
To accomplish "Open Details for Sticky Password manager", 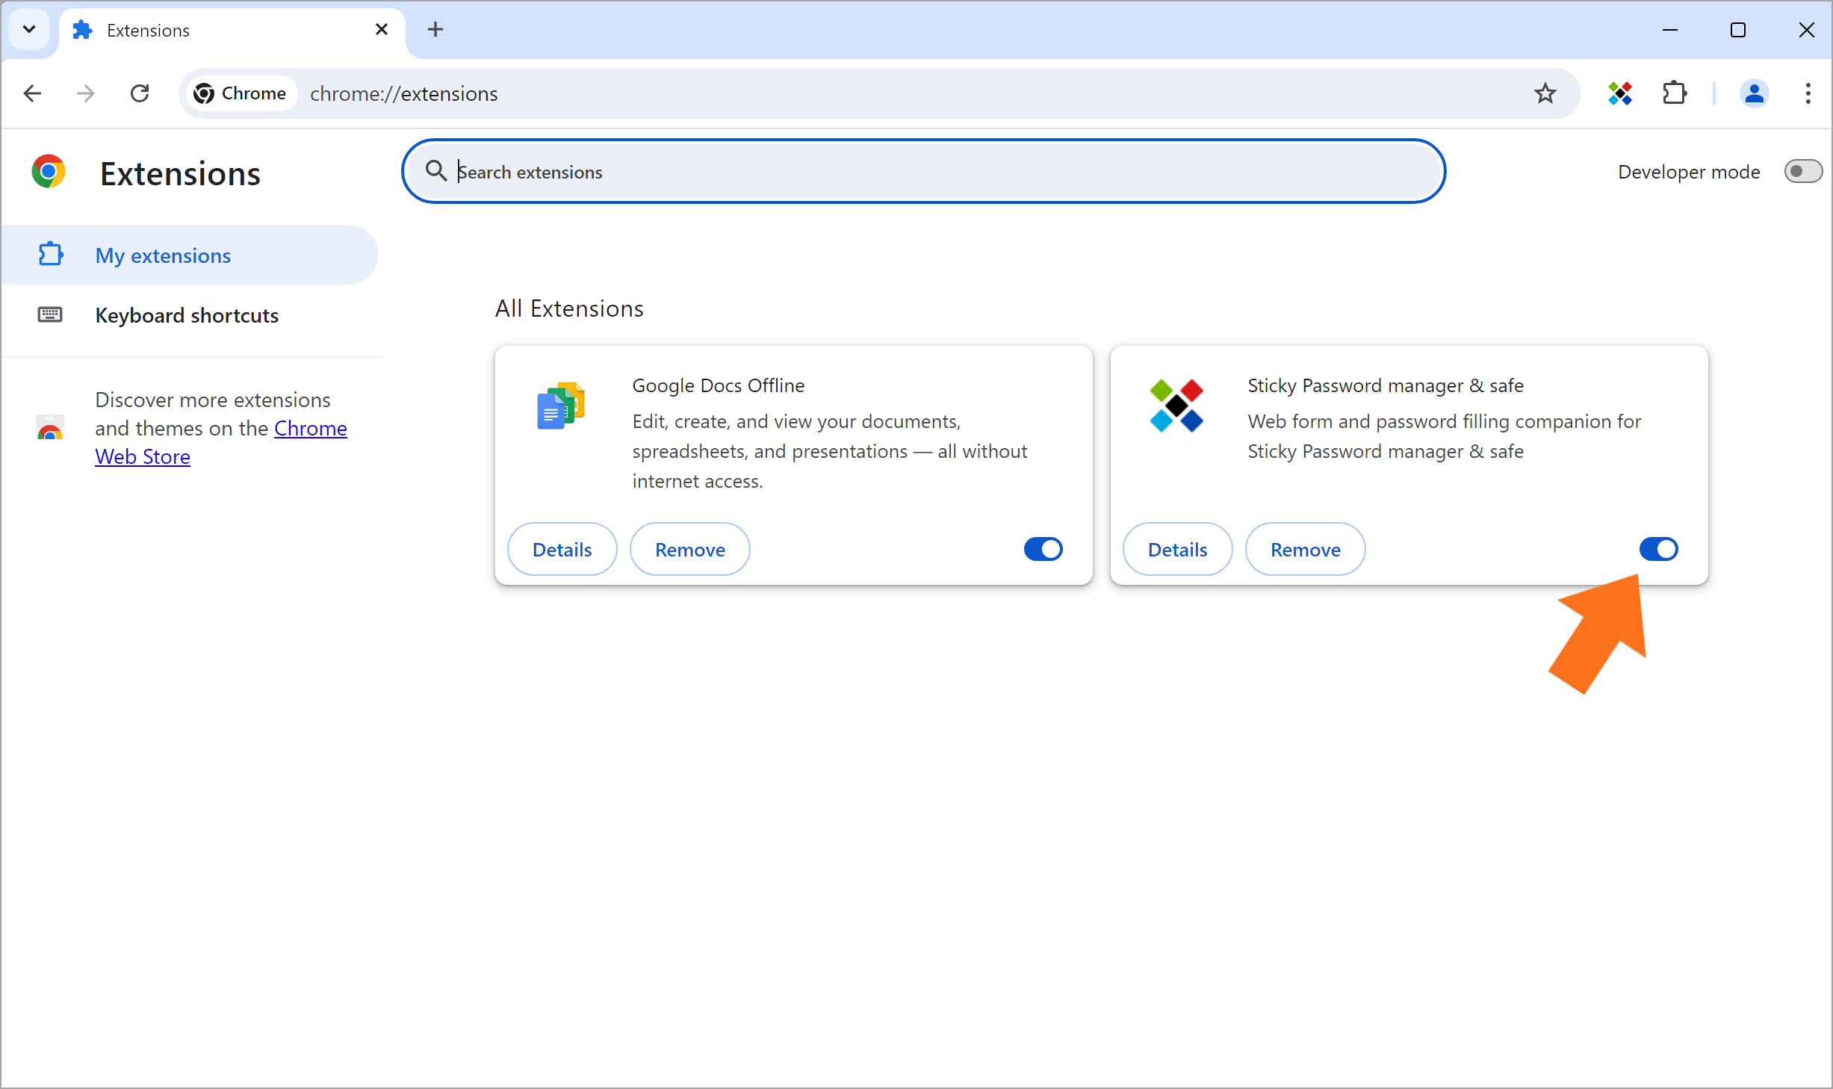I will (1177, 549).
